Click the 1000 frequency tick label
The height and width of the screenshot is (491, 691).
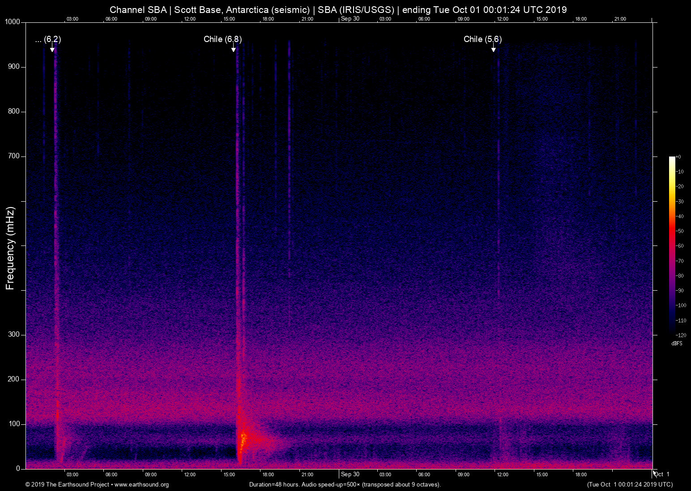tap(12, 22)
